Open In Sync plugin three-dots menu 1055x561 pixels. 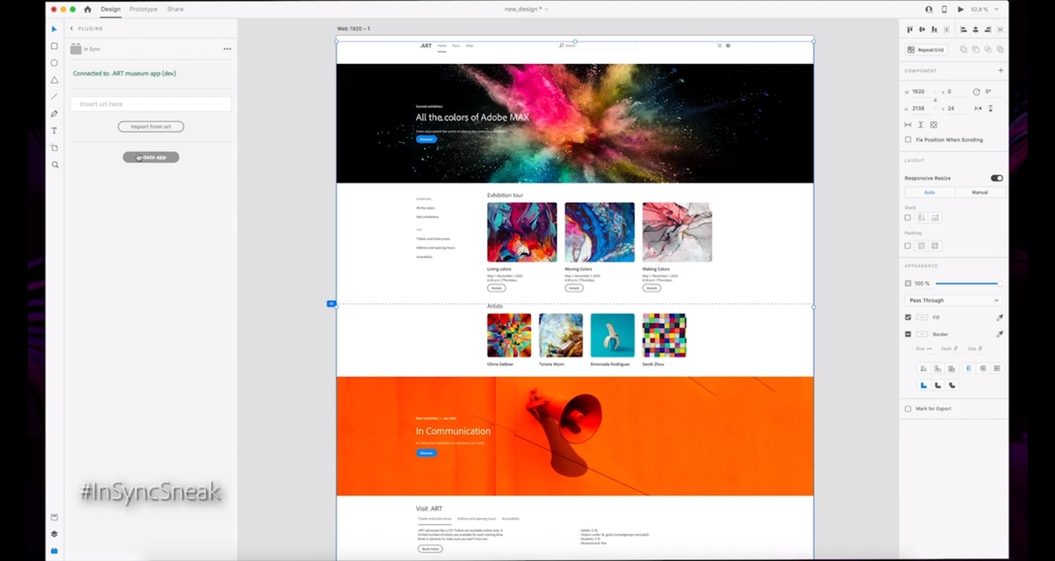pos(227,49)
